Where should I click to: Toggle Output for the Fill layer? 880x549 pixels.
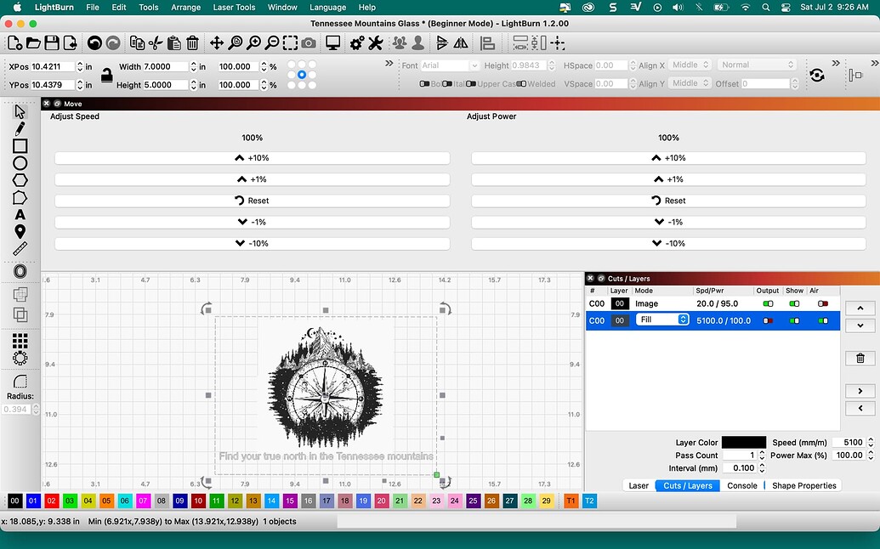(x=768, y=320)
